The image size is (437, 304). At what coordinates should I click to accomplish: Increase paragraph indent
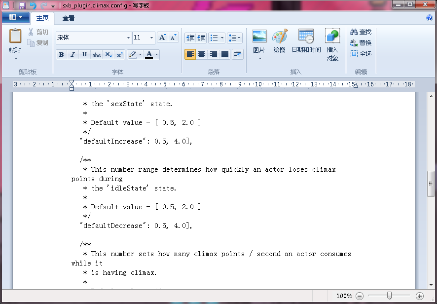pyautogui.click(x=201, y=38)
